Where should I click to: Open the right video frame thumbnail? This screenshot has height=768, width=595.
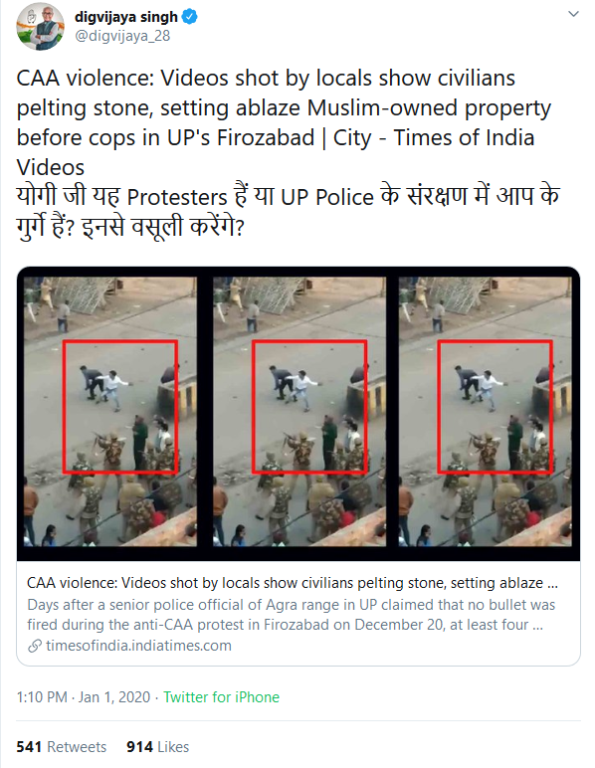tap(486, 412)
